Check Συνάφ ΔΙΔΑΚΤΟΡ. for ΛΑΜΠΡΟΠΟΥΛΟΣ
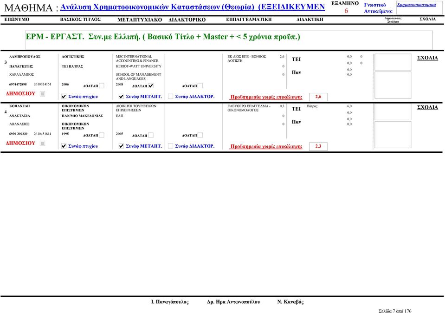Viewport: 445px width, 313px height. [x=171, y=97]
